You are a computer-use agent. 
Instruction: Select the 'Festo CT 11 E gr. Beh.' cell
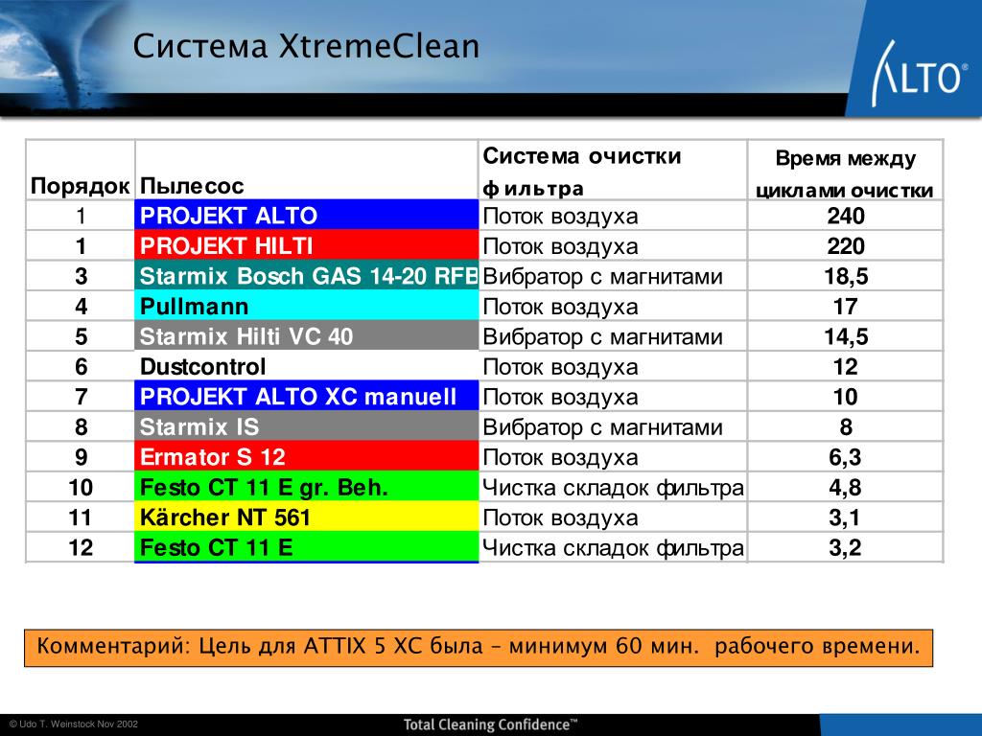[307, 487]
